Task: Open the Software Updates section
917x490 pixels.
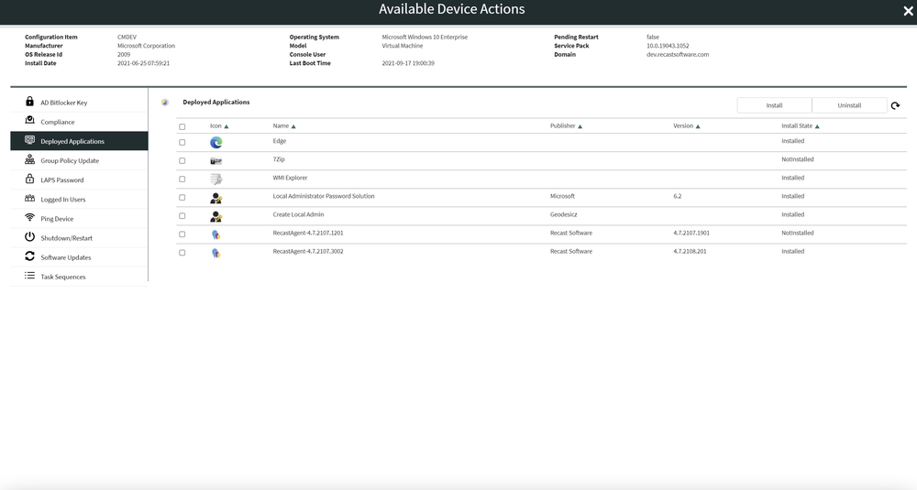Action: click(x=79, y=257)
